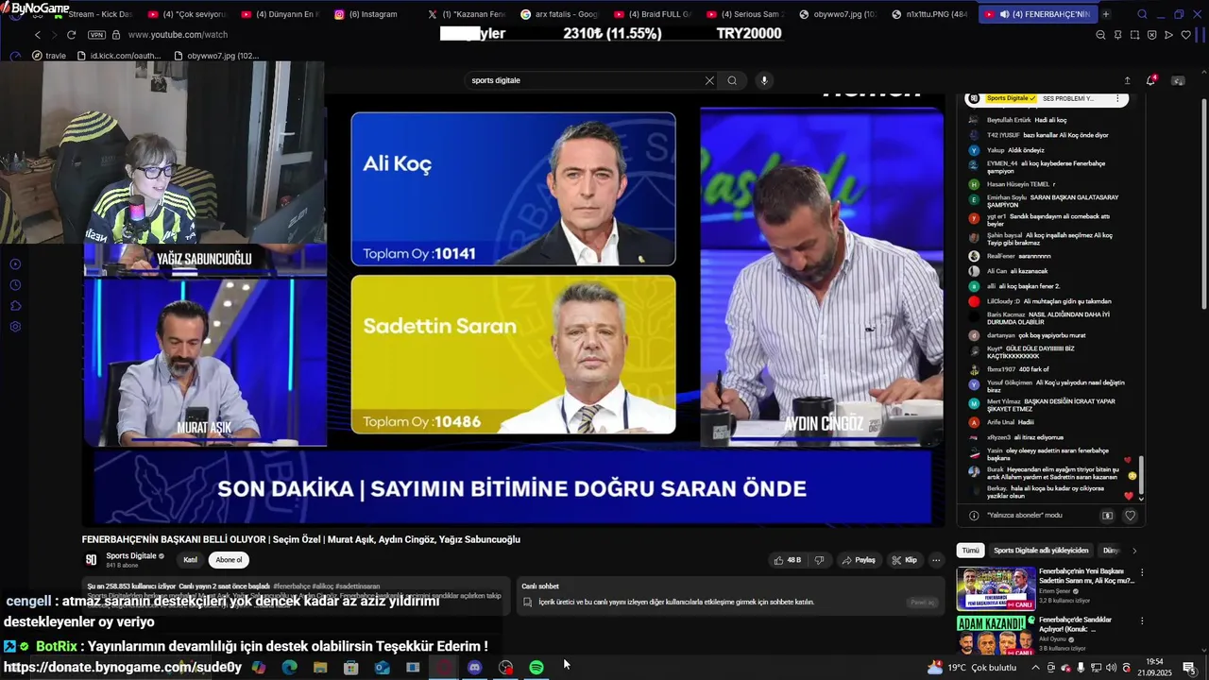Click the Spotify taskbar icon
This screenshot has width=1209, height=680.
[536, 668]
